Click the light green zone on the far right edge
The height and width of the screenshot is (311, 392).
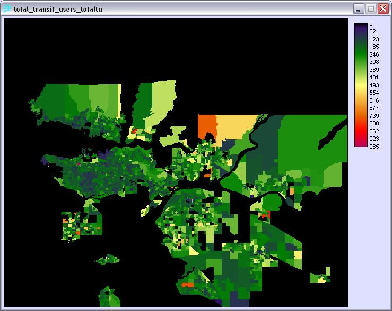pos(333,175)
